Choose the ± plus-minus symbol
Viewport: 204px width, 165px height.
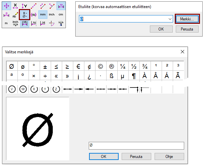click(x=45, y=66)
